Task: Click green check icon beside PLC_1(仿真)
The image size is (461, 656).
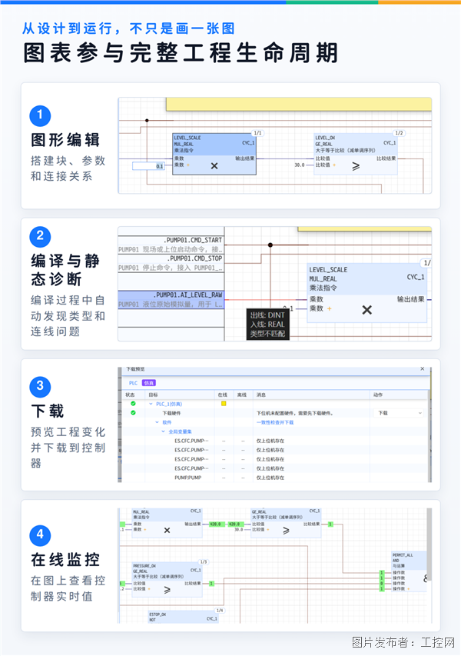Action: 133,404
